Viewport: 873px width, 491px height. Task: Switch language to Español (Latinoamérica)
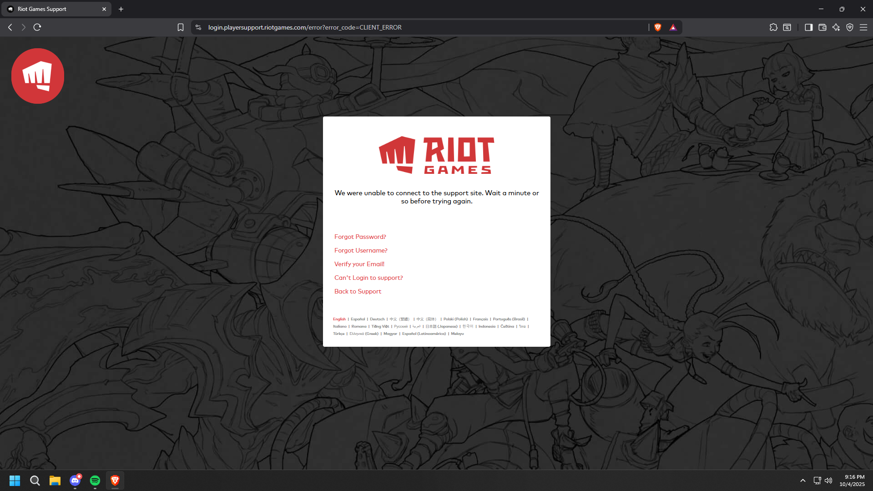[424, 334]
